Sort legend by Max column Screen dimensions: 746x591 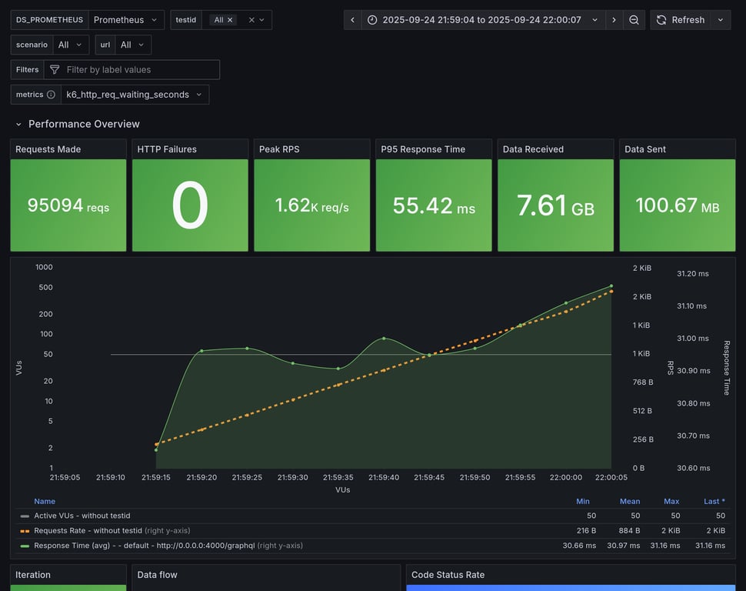point(671,501)
